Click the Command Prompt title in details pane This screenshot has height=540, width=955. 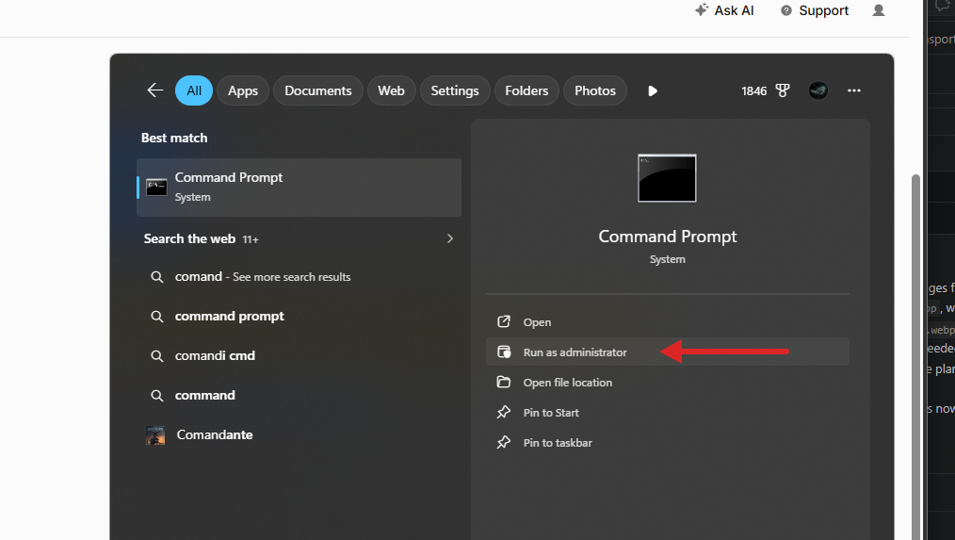(668, 237)
